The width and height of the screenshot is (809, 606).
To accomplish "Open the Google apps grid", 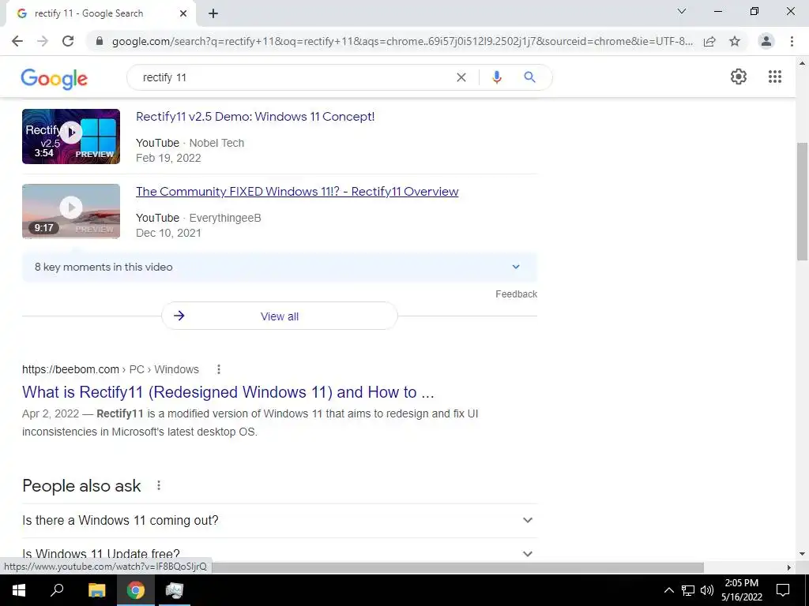I will pos(775,77).
